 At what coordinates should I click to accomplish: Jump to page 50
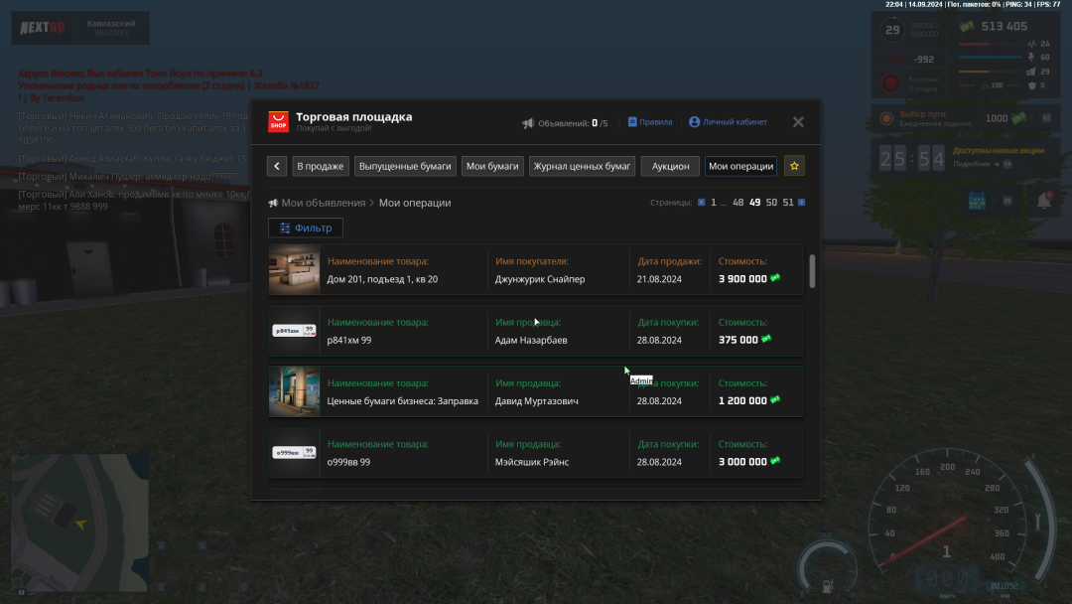pos(771,203)
